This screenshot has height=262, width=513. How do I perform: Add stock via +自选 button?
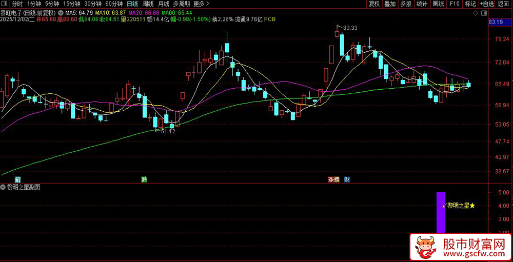pyautogui.click(x=487, y=4)
